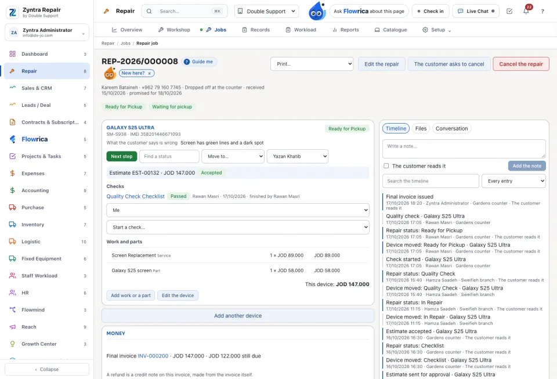
Task: Click 'Add another device' button
Action: pos(238,316)
